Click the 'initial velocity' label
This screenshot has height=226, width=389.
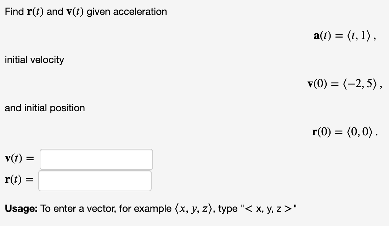(34, 60)
